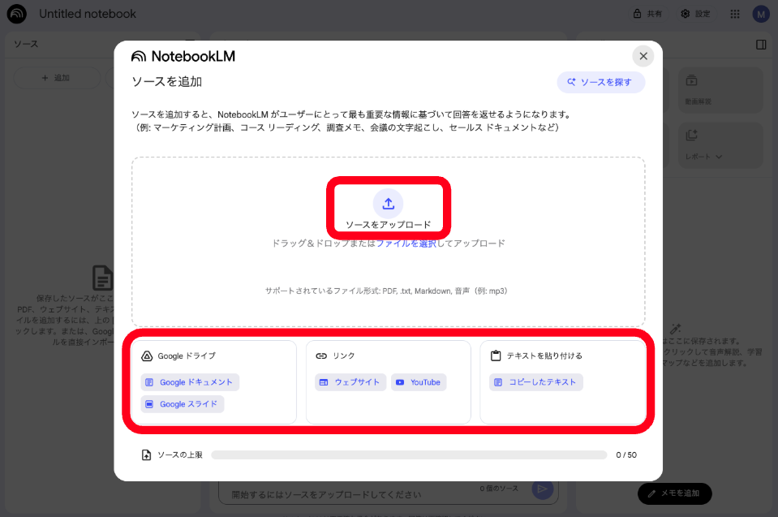
Task: Click the 0 個のソース count text
Action: click(x=499, y=489)
